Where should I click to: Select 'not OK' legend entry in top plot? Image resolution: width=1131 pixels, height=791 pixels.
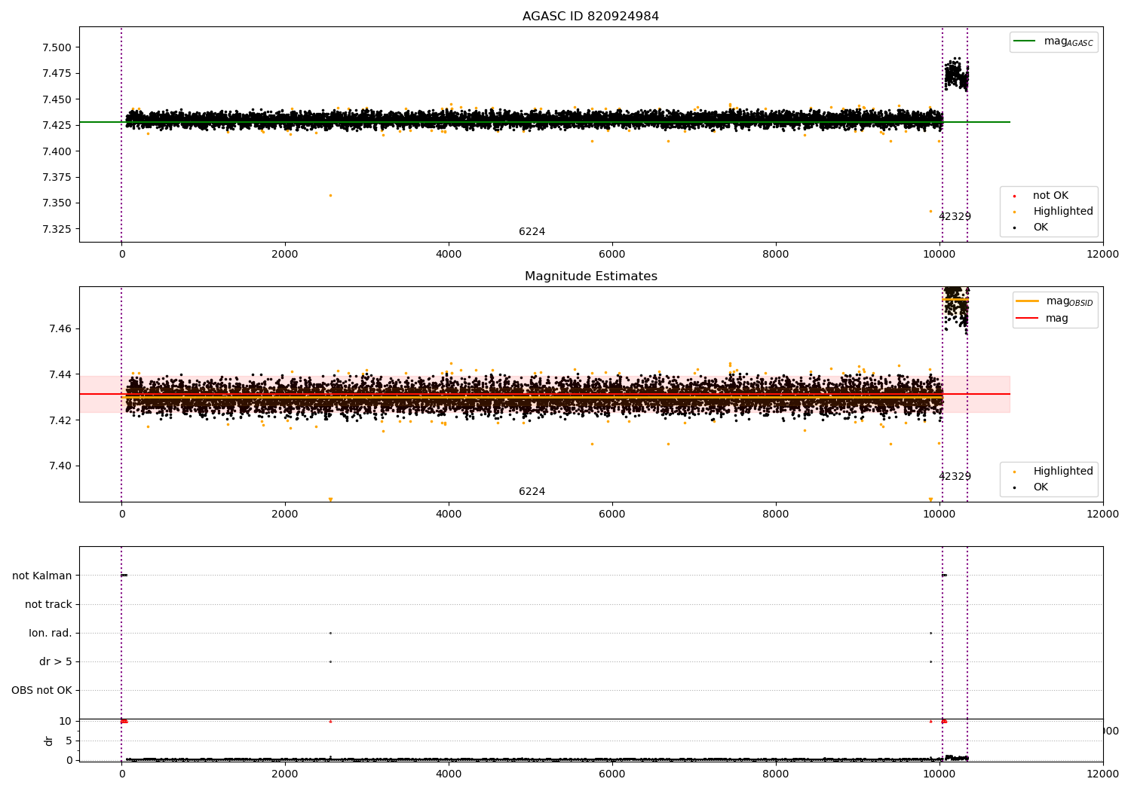[x=1050, y=196]
